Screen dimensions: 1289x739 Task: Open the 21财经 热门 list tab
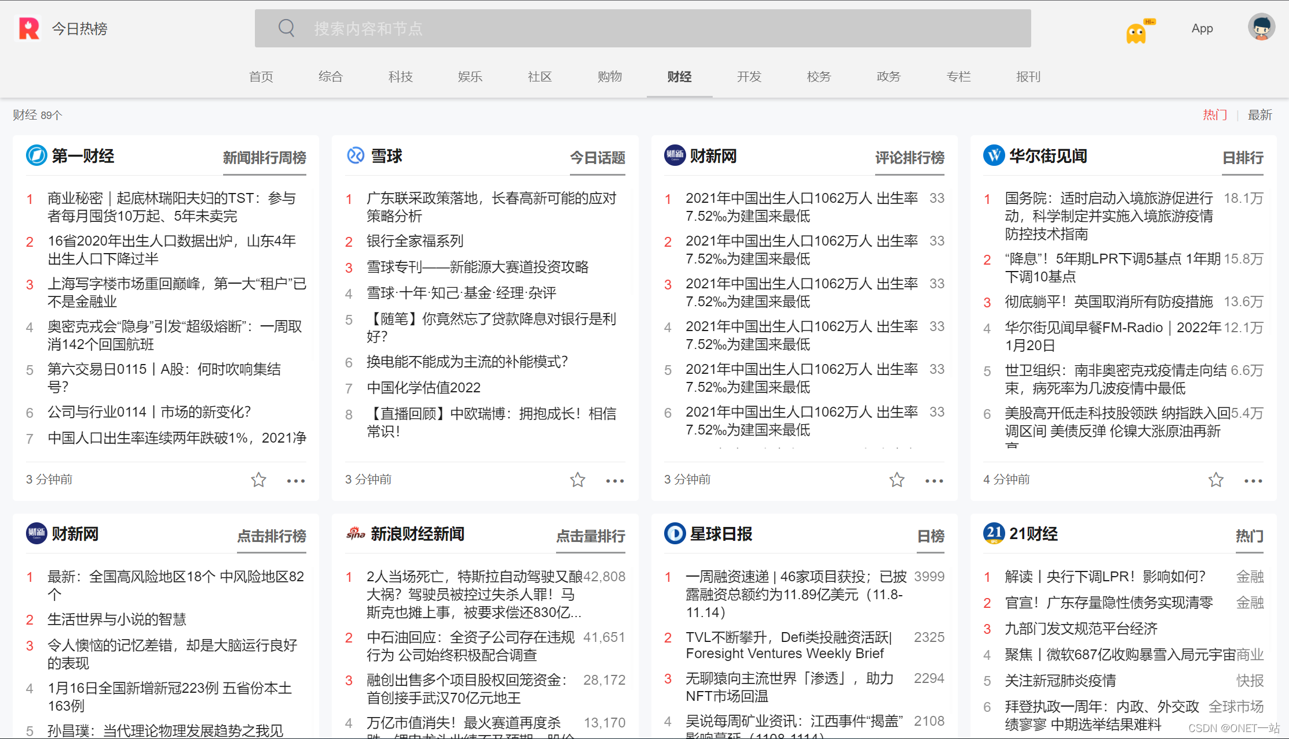click(1250, 536)
